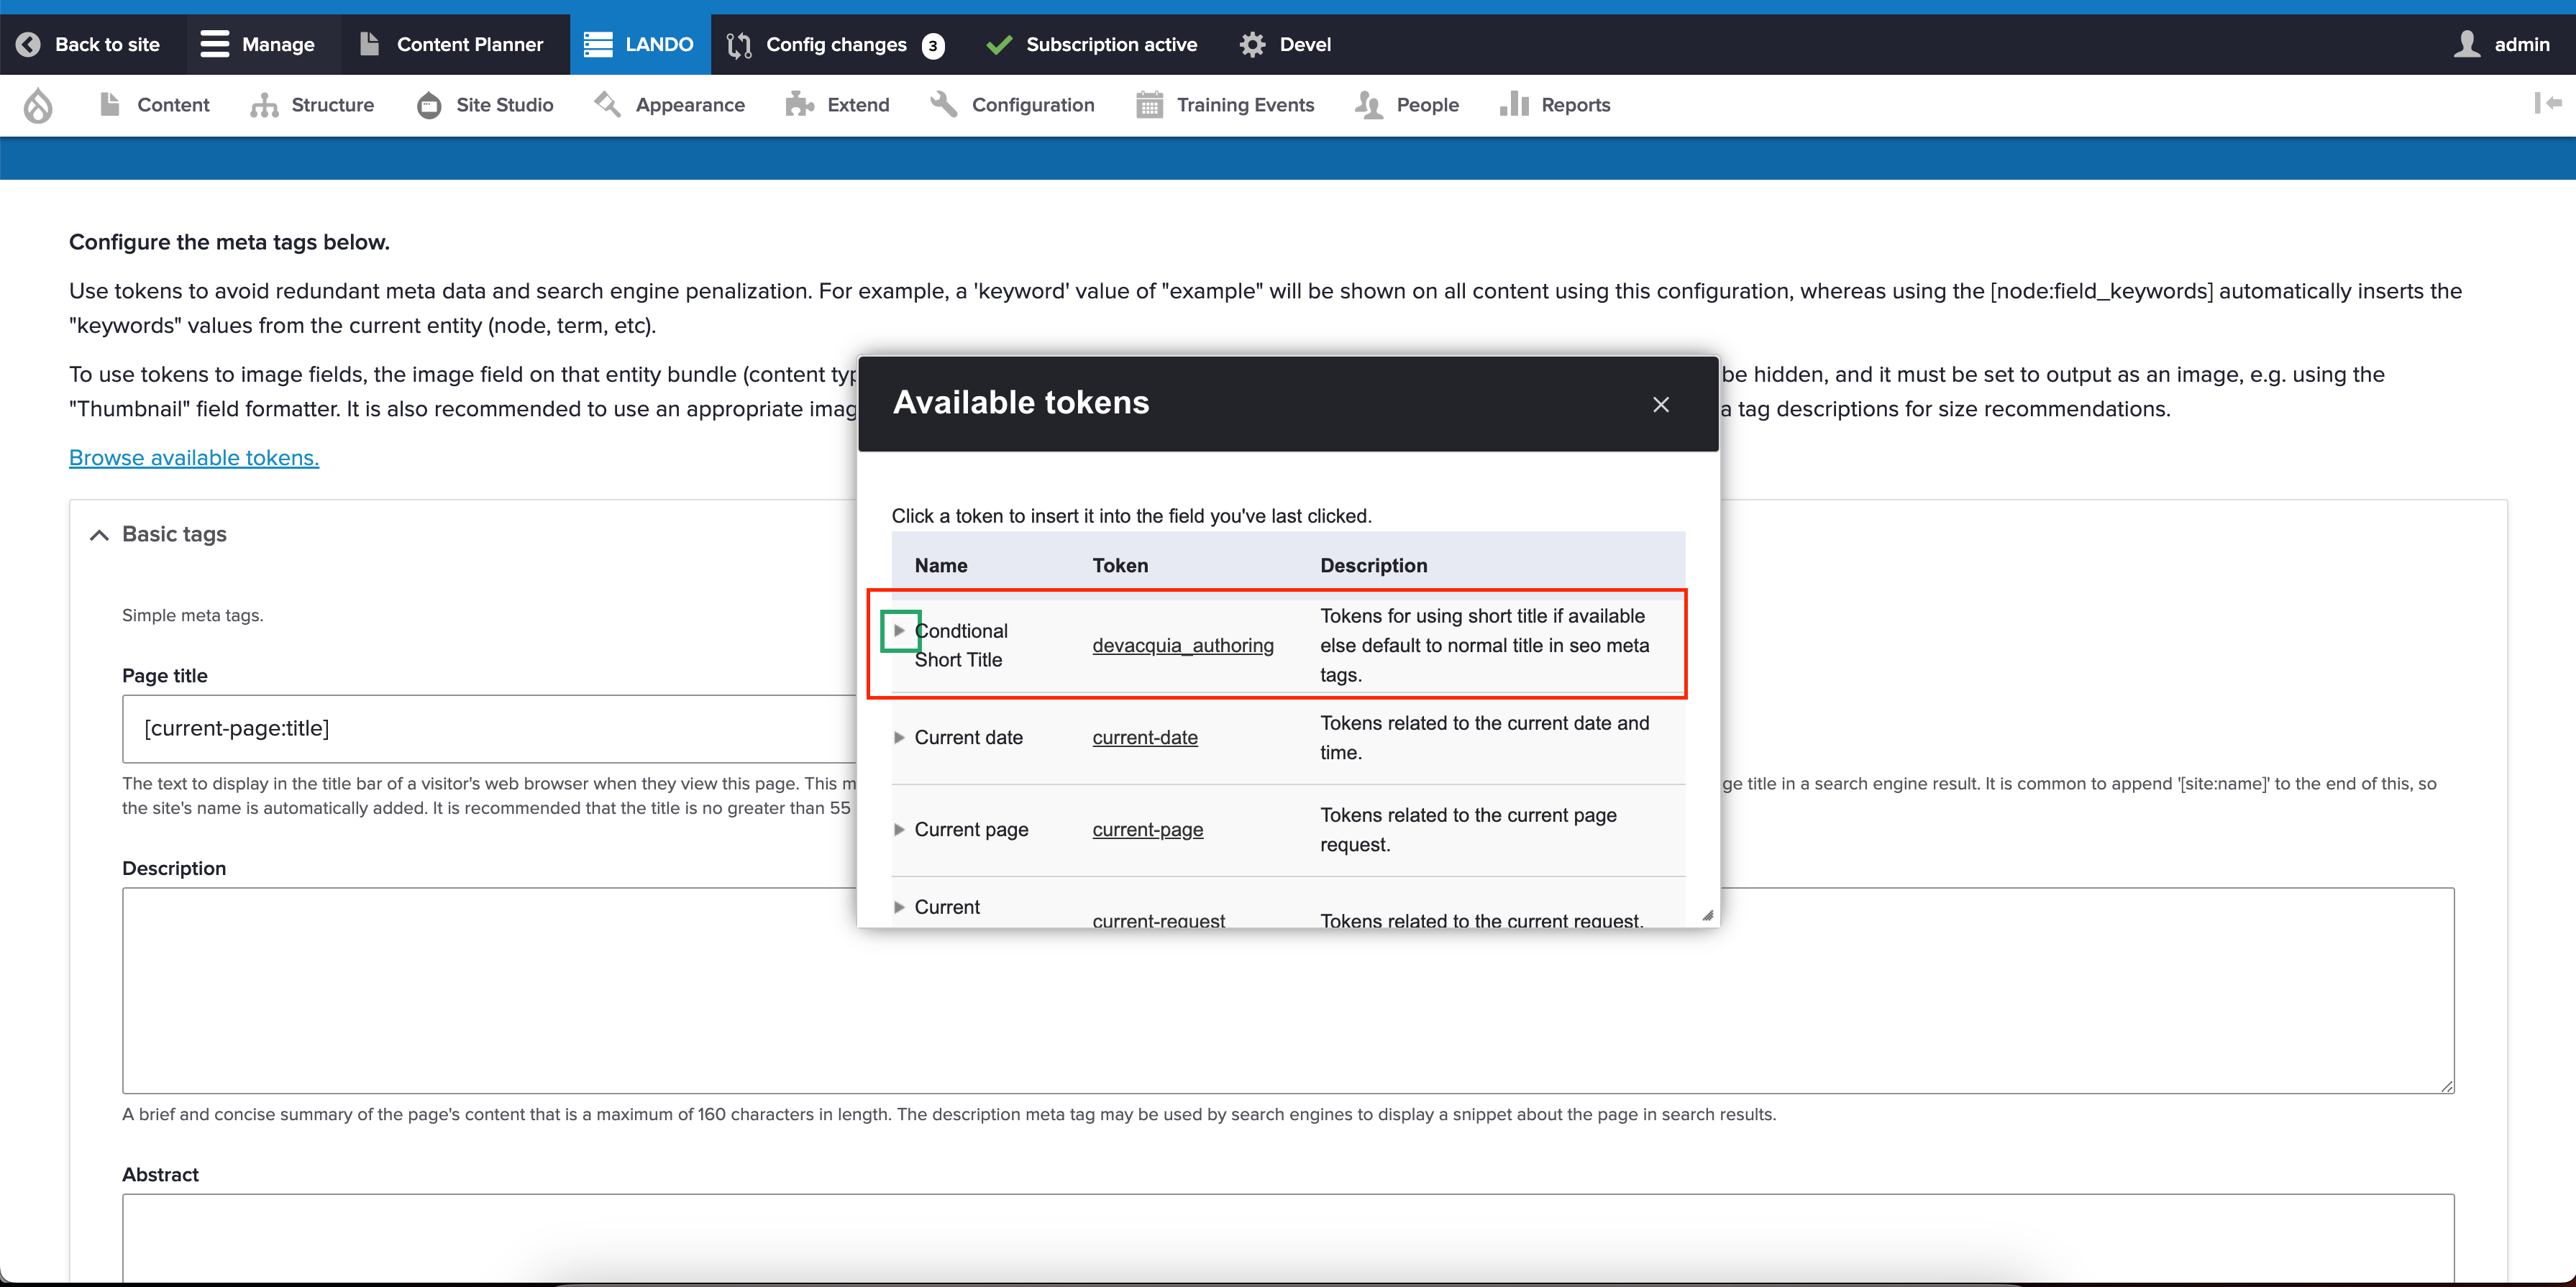Click the Drupal droplet logo
This screenshot has height=1287, width=2576.
(38, 105)
